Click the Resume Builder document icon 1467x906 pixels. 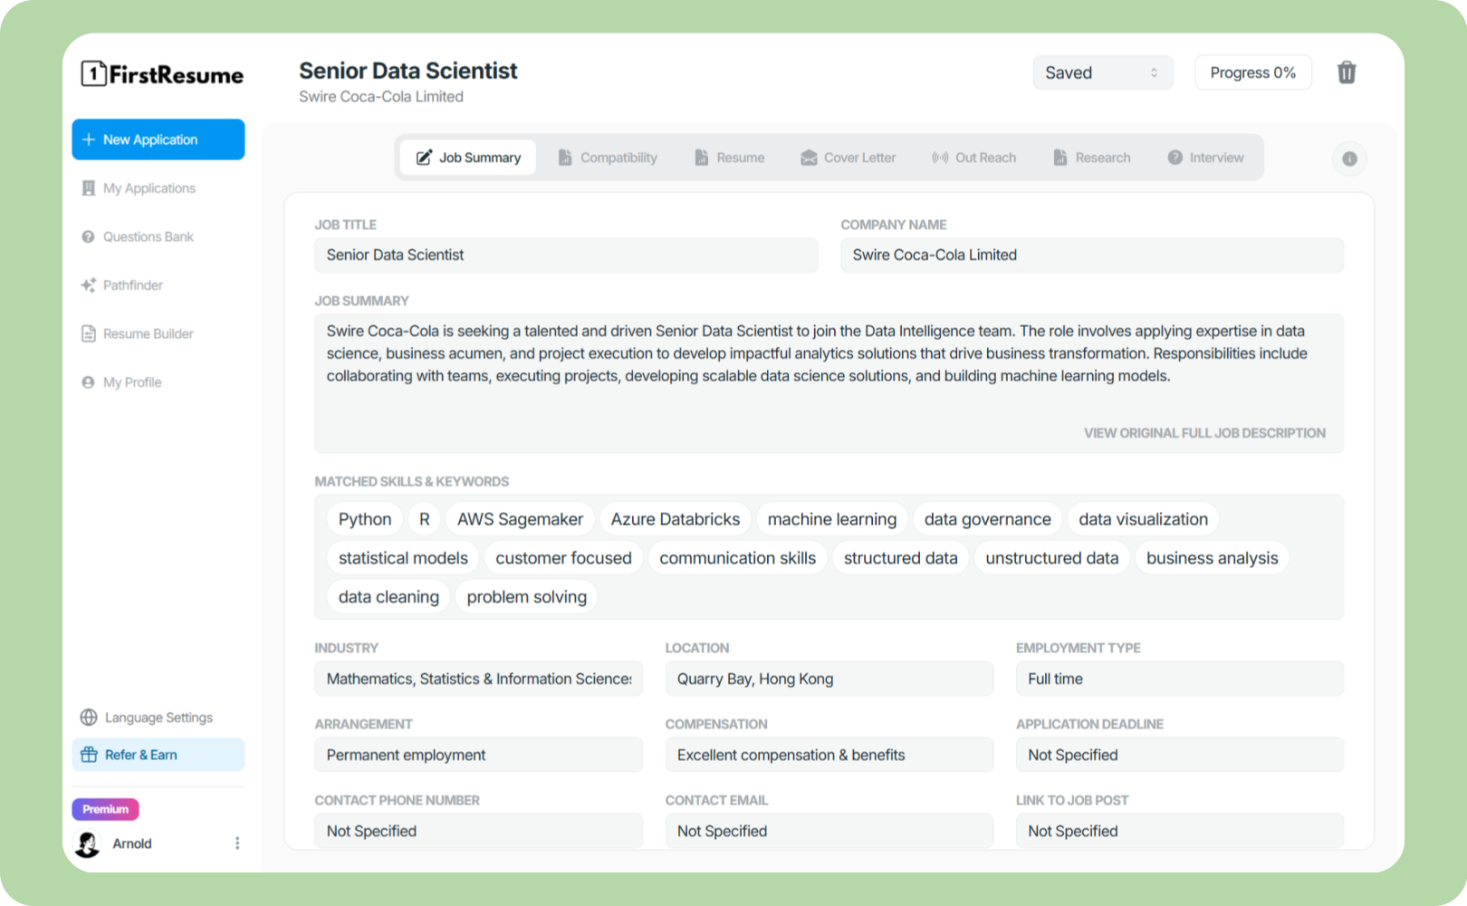point(88,333)
